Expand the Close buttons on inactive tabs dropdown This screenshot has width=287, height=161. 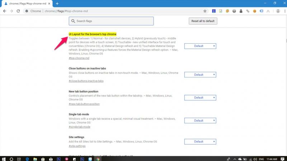200,75
